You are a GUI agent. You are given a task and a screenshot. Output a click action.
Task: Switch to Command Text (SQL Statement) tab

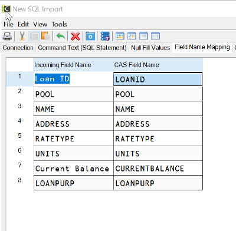click(82, 48)
